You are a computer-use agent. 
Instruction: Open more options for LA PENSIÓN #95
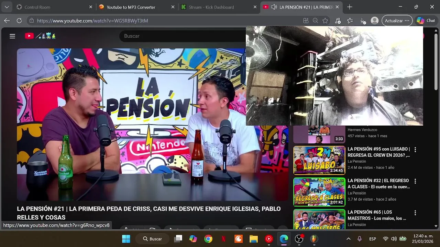415,150
